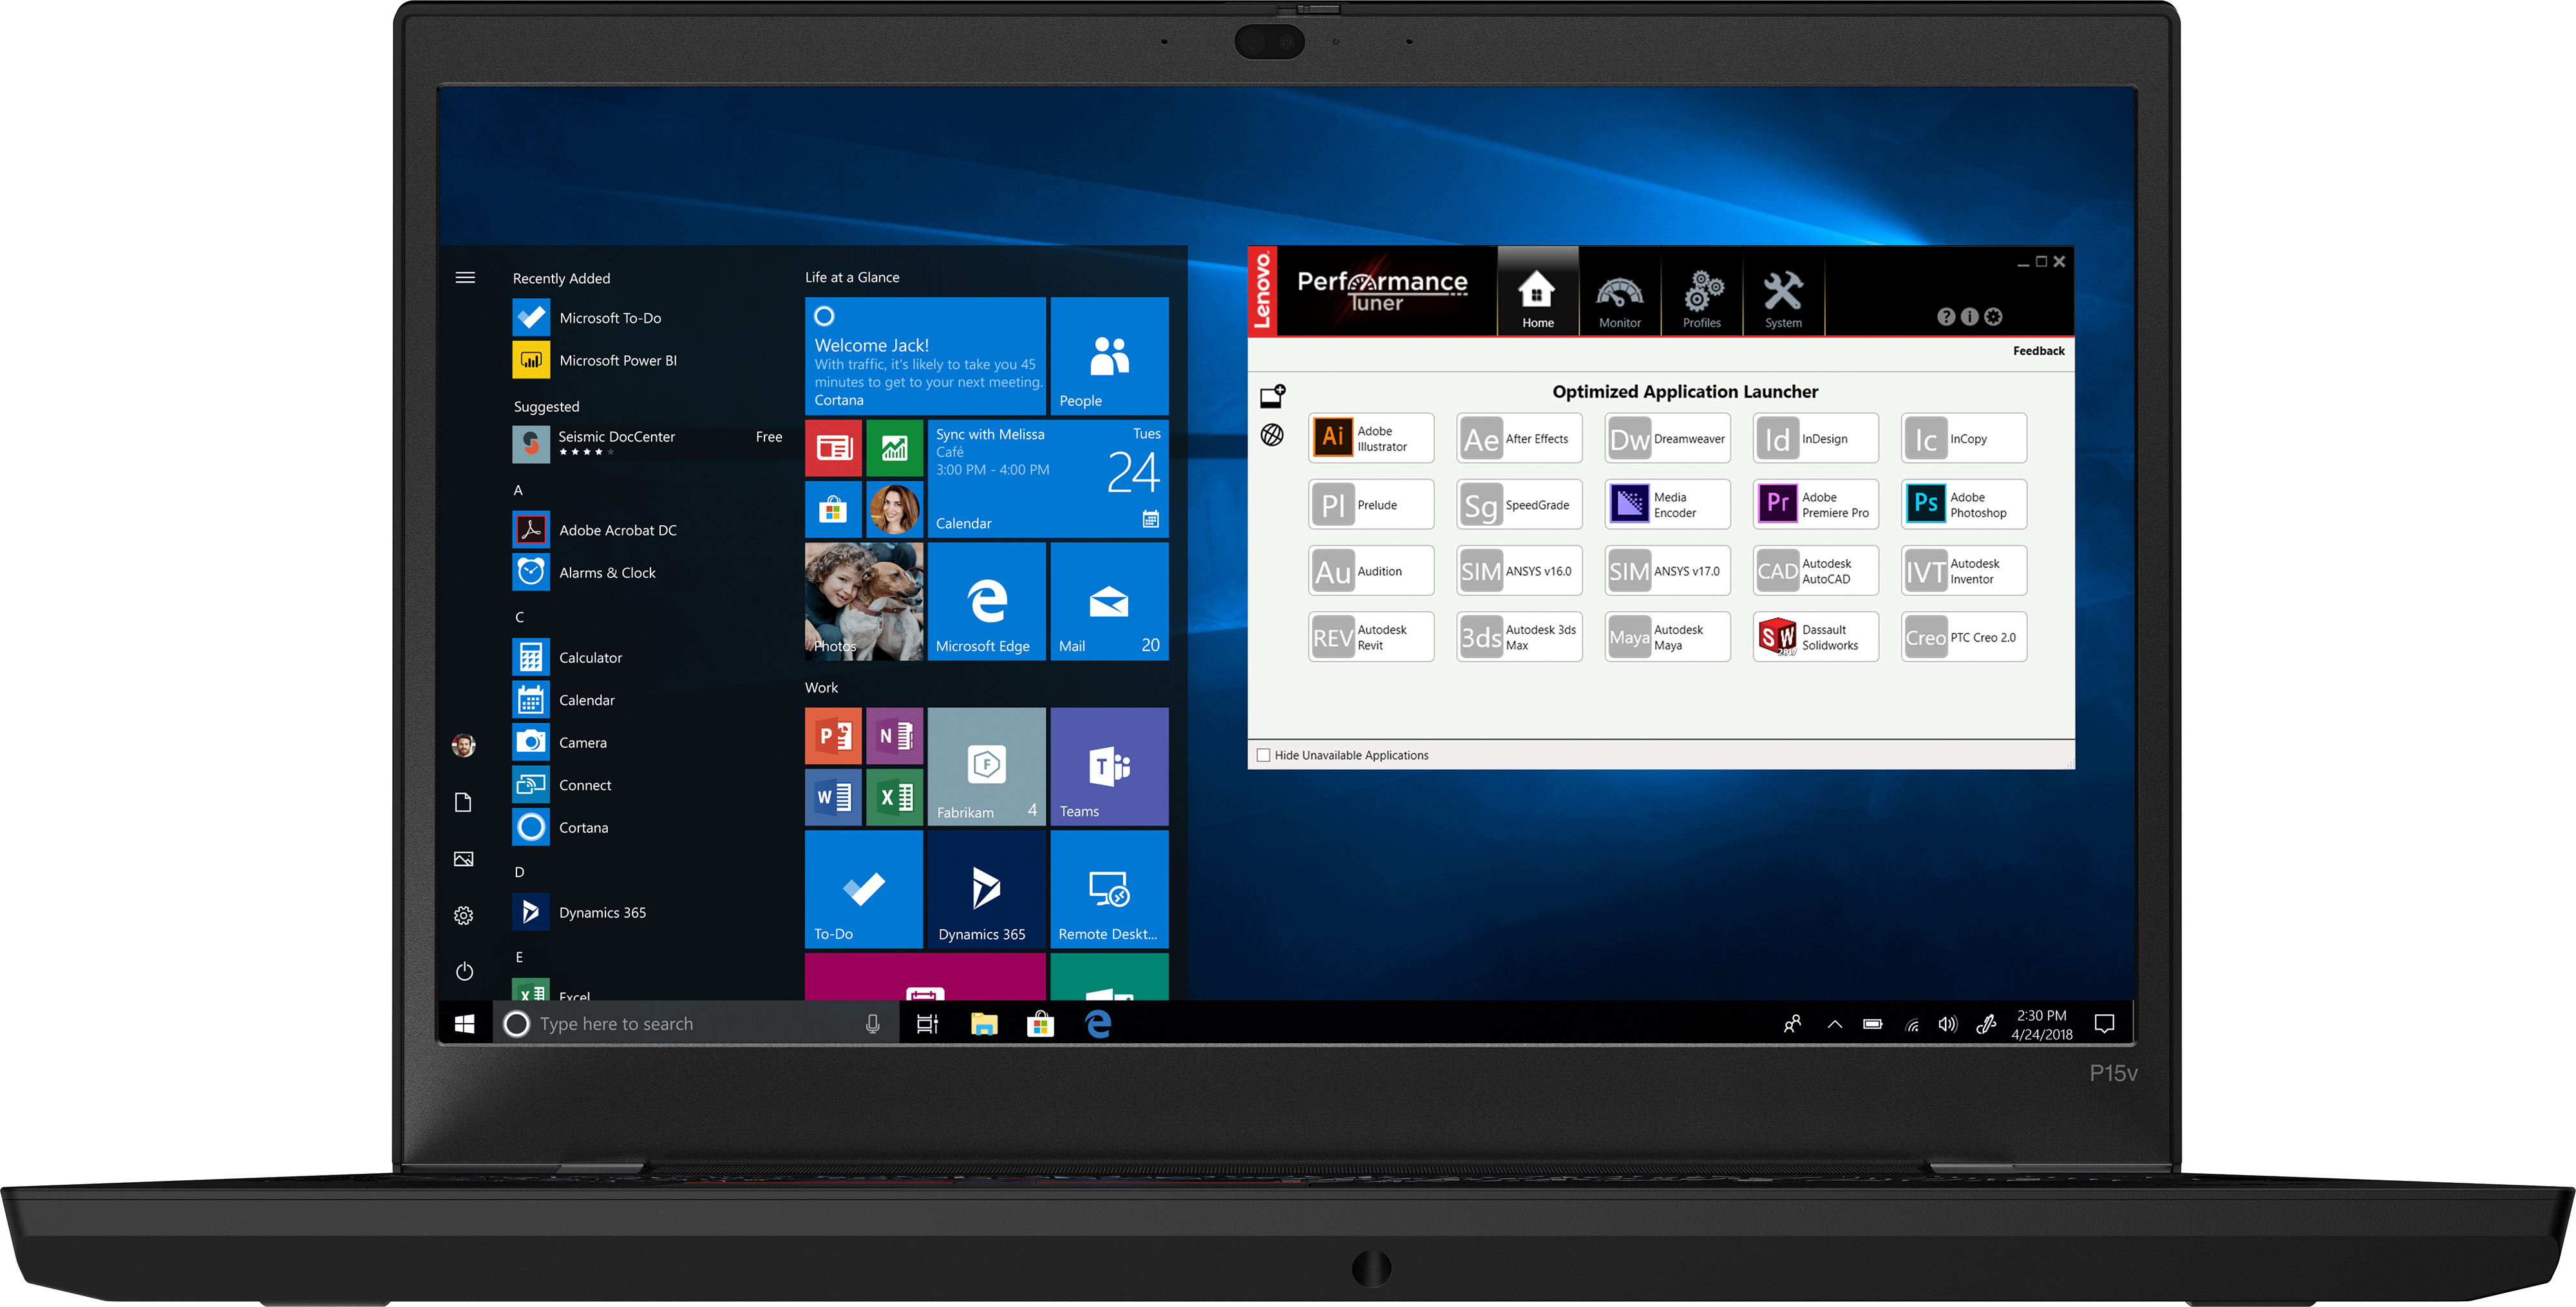Click the Cortana welcome tile

925,356
